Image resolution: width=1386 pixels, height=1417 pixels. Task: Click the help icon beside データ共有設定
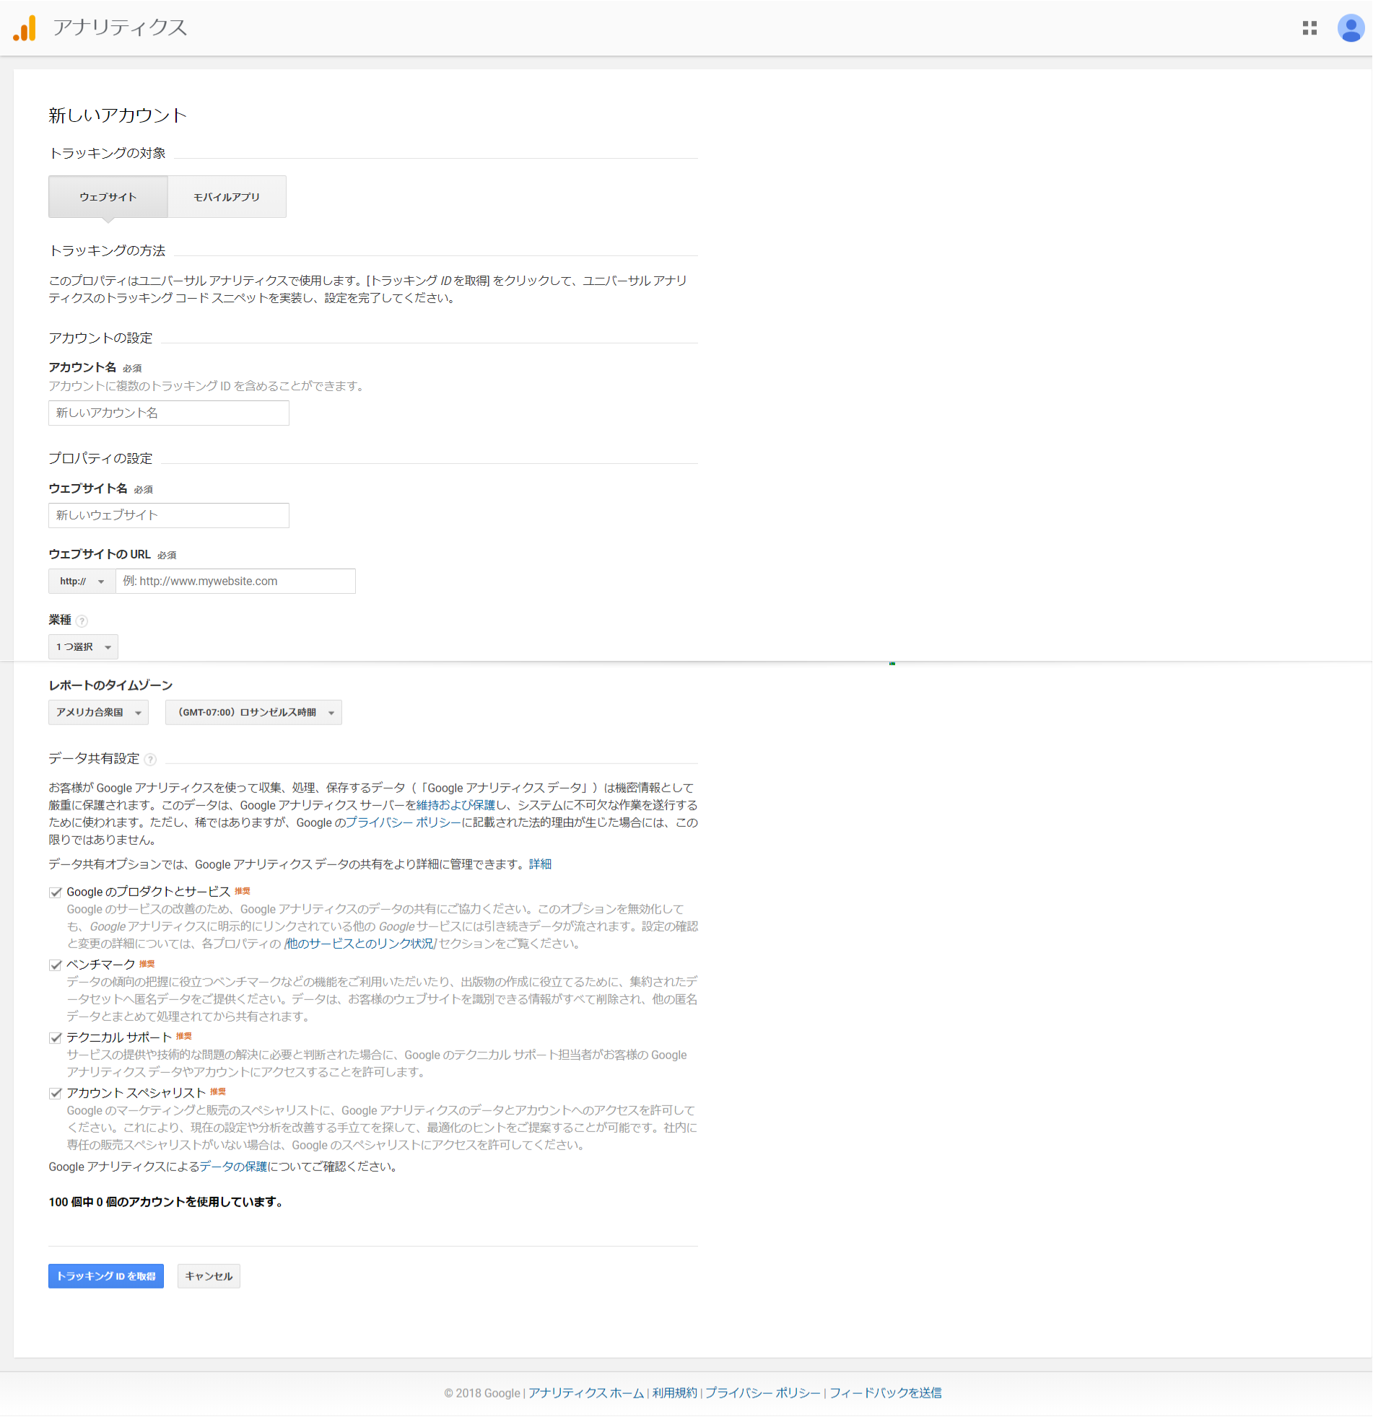[150, 760]
